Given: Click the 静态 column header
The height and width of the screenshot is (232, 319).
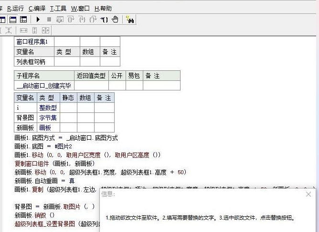Looking at the screenshot, I should click(x=68, y=98).
